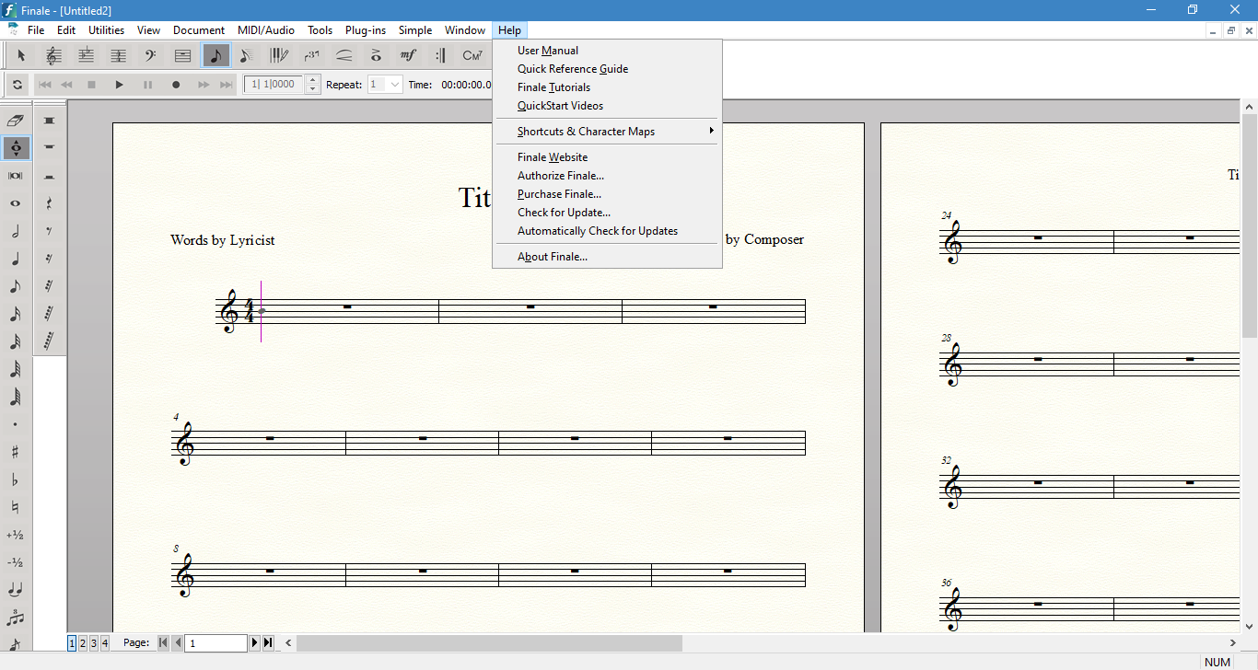Select the Chord tool (CM7)
This screenshot has height=670, width=1258.
(x=472, y=55)
